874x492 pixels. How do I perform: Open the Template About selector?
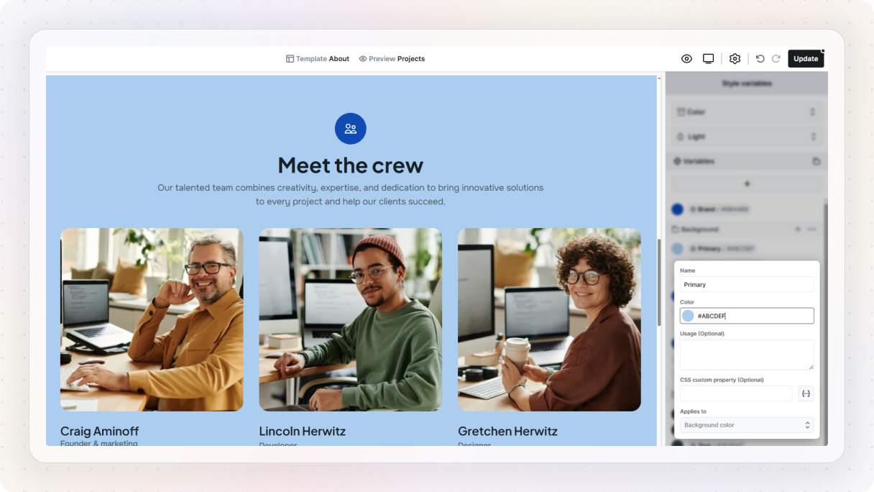point(318,59)
